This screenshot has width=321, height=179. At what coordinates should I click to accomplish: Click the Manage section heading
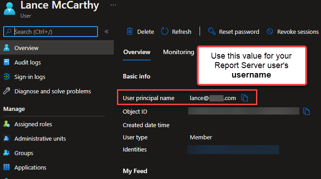pos(14,109)
